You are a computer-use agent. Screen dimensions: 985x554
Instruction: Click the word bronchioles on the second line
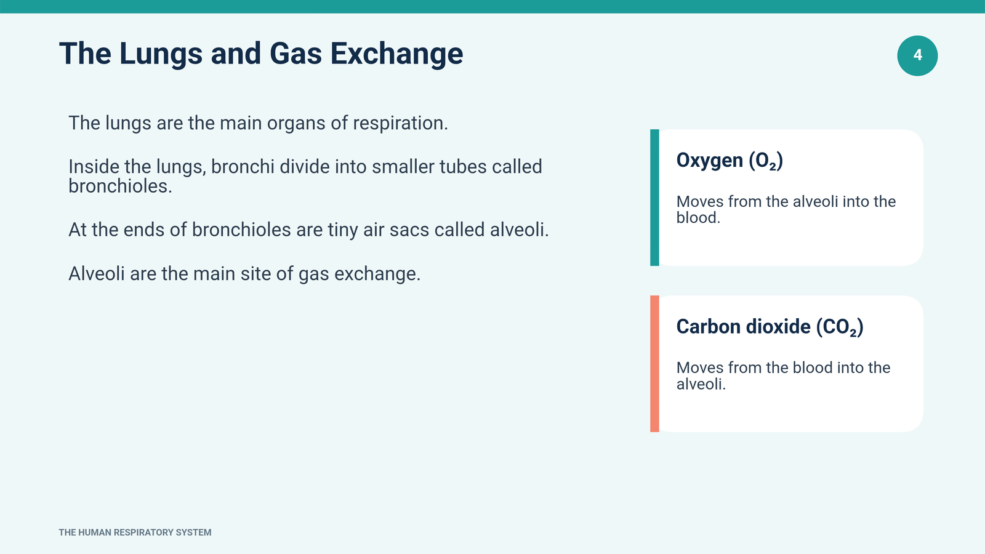coord(120,186)
